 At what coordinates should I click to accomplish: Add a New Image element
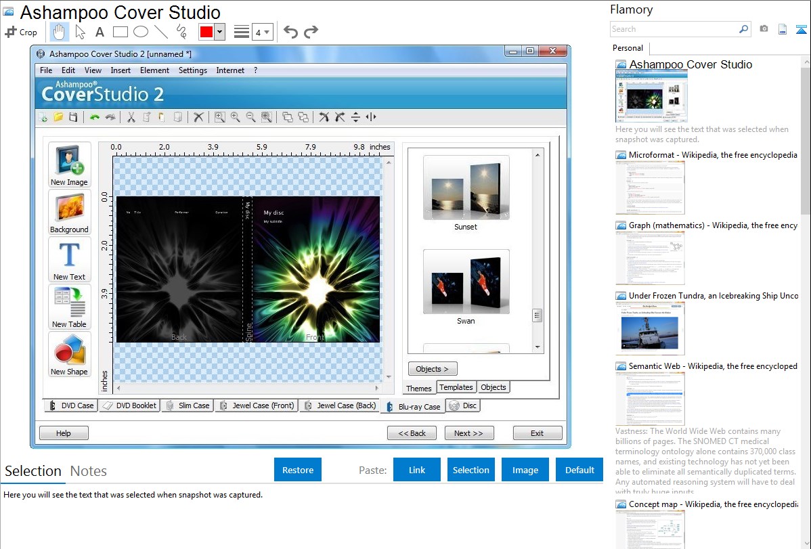tap(69, 165)
